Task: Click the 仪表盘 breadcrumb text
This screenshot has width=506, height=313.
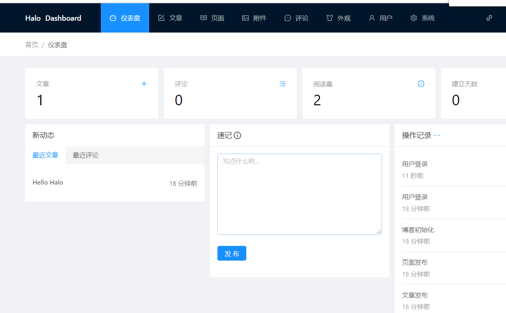Action: (x=58, y=45)
